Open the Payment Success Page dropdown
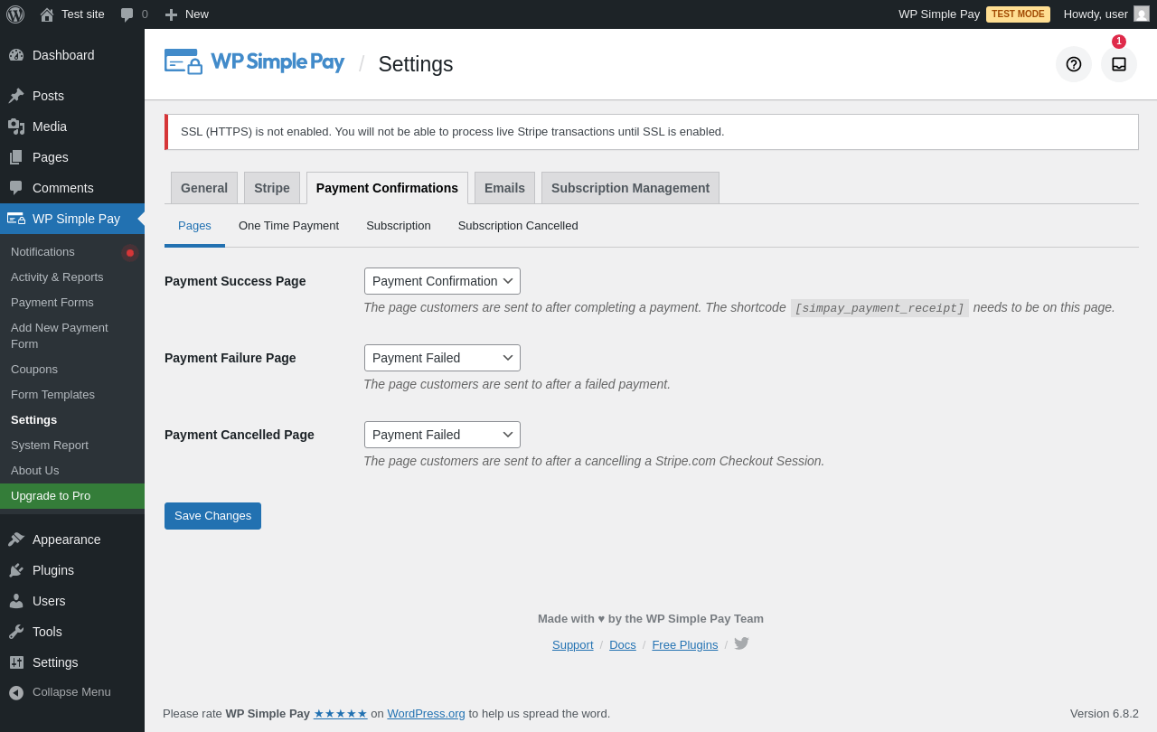This screenshot has width=1157, height=732. (442, 281)
